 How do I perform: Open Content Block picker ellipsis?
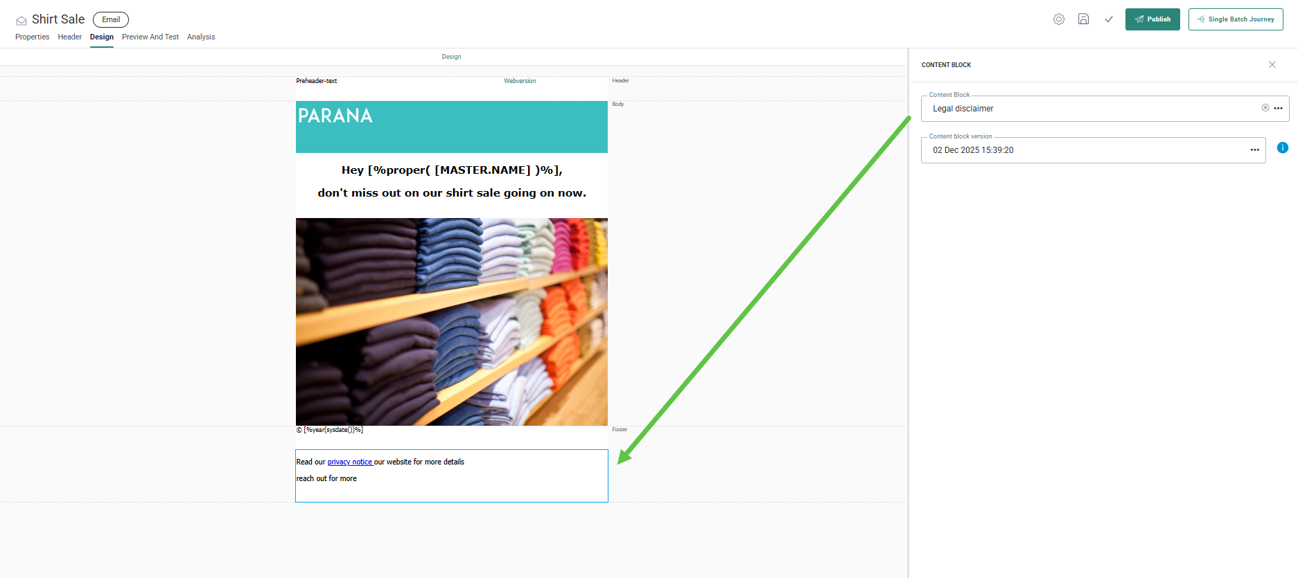click(x=1278, y=109)
